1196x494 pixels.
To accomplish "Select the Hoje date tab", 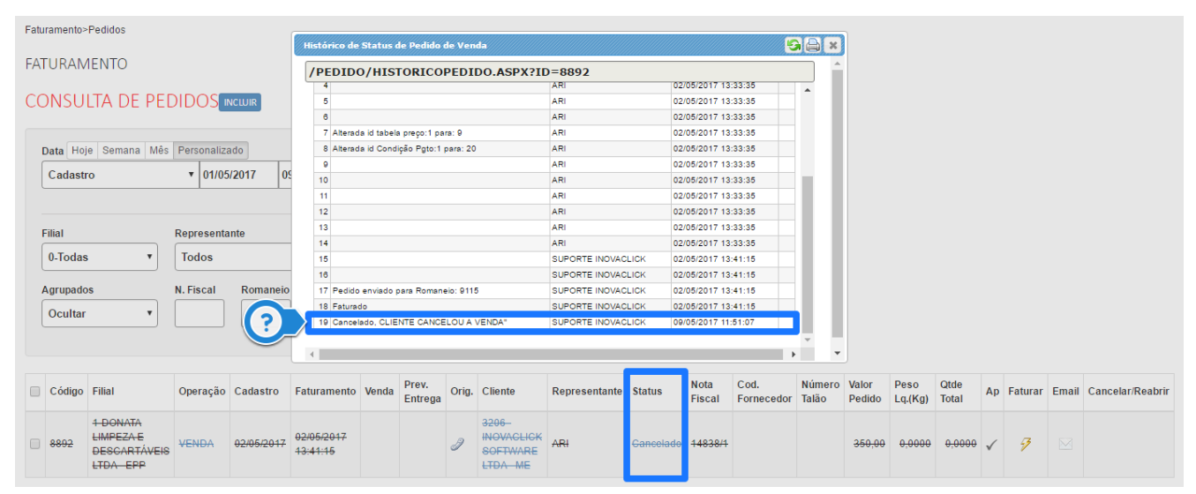I will click(82, 151).
